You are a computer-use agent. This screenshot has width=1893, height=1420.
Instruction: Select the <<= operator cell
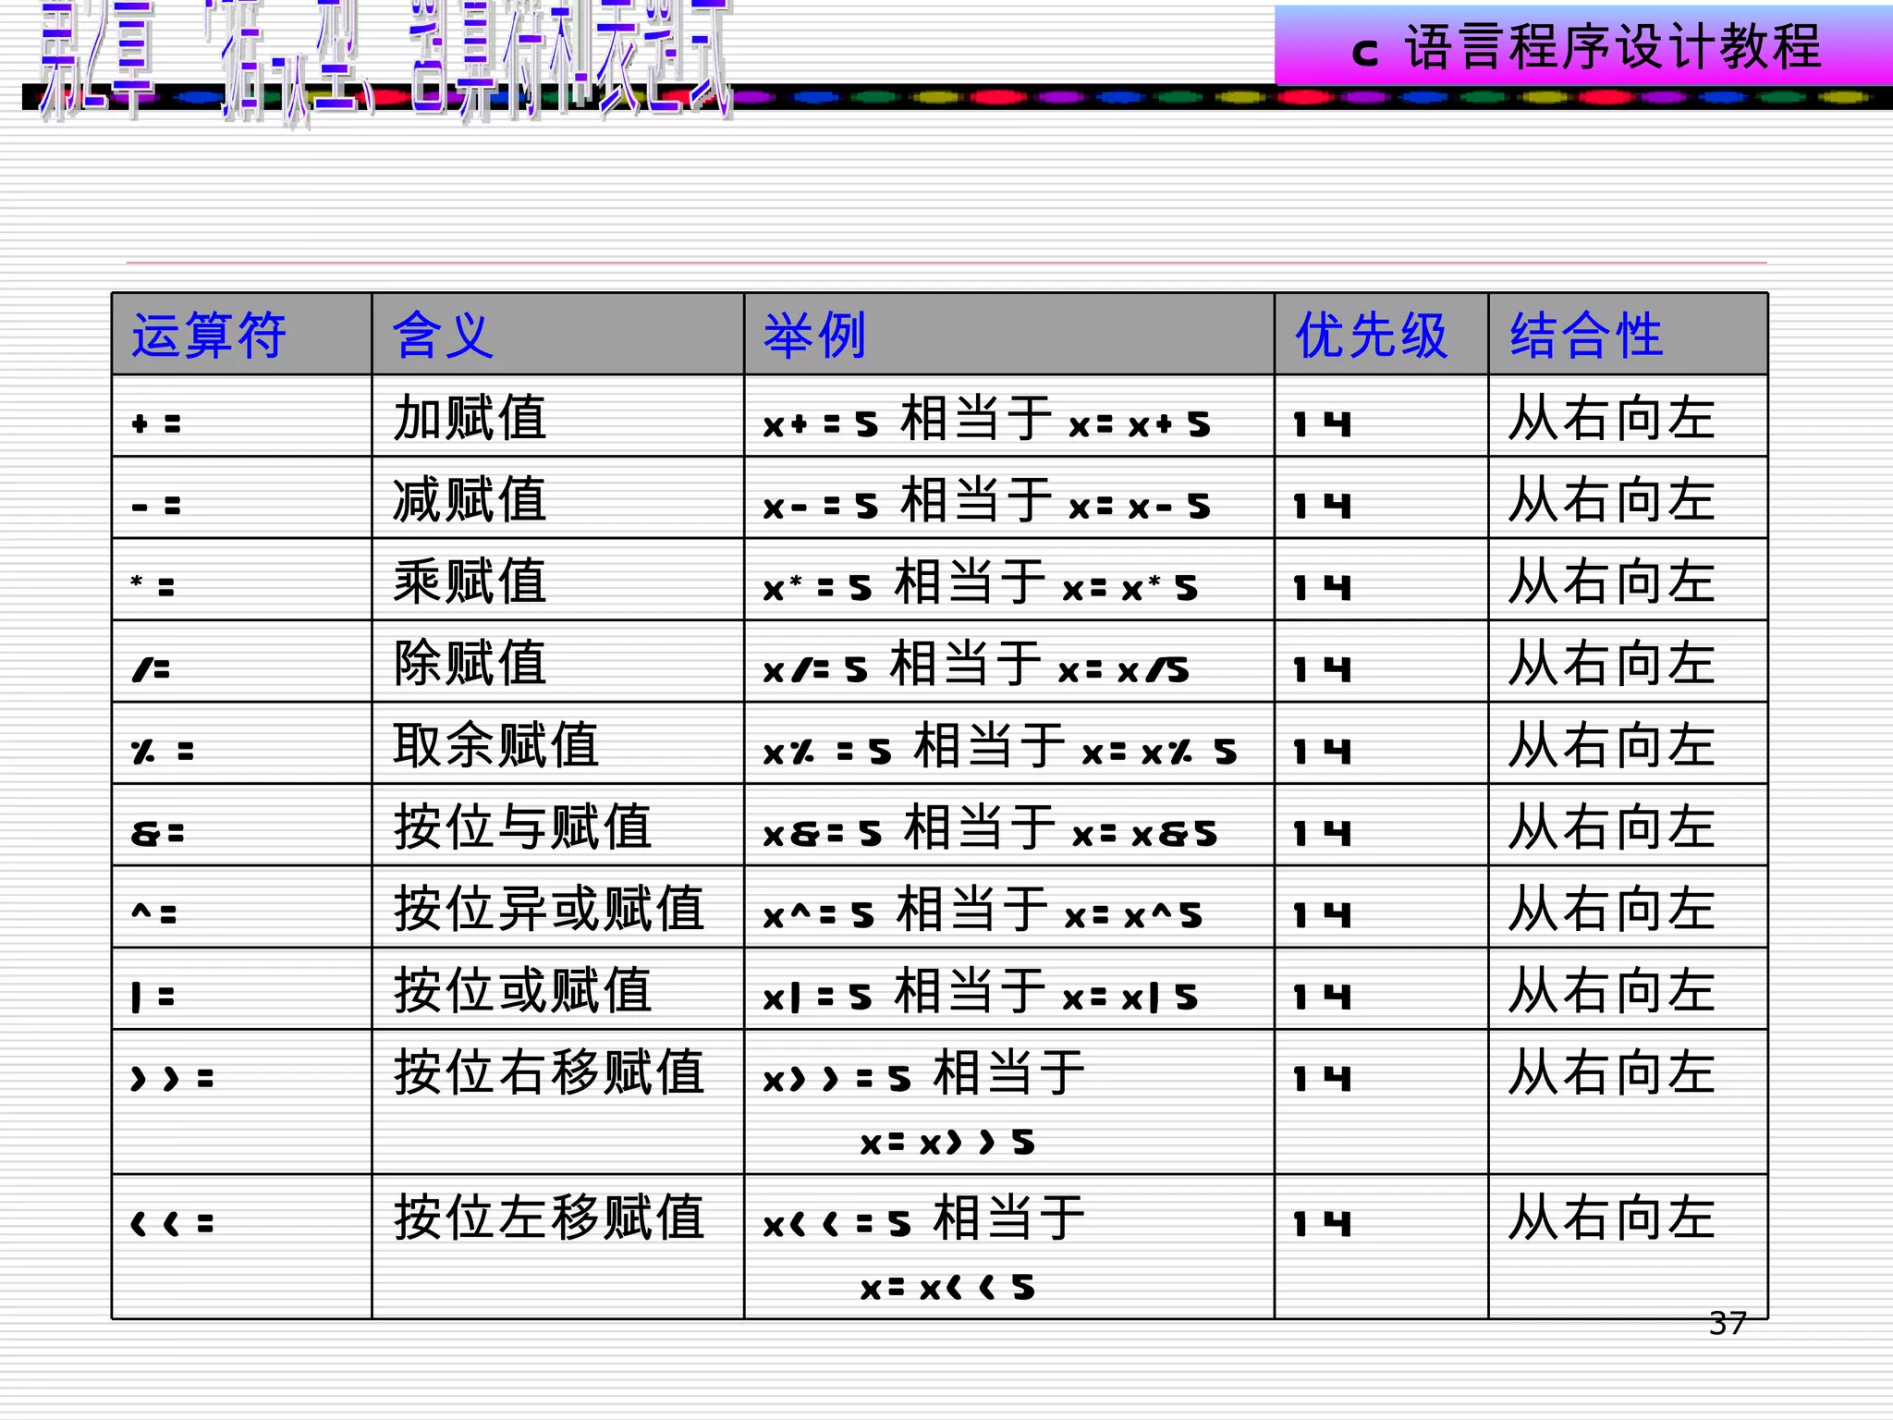242,1247
